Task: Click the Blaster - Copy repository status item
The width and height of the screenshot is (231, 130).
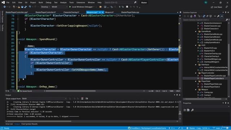Action: [x=198, y=128]
